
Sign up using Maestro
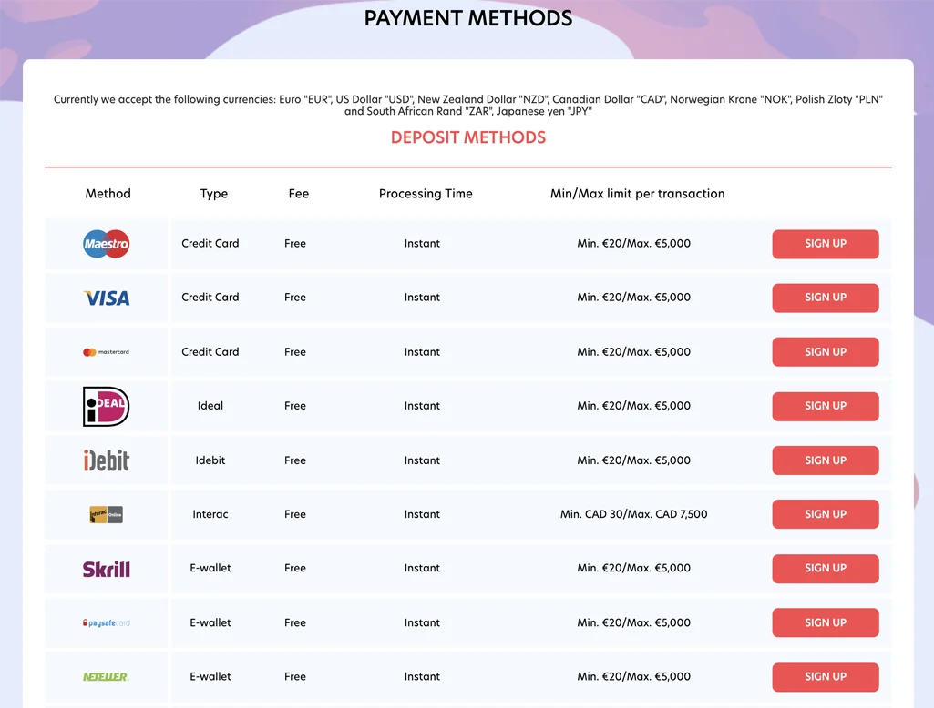[825, 244]
